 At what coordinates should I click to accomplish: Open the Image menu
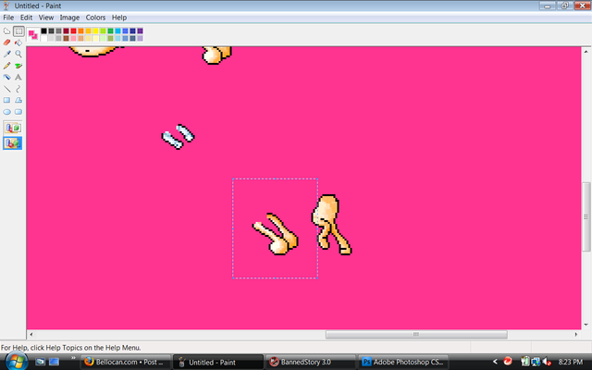point(69,18)
